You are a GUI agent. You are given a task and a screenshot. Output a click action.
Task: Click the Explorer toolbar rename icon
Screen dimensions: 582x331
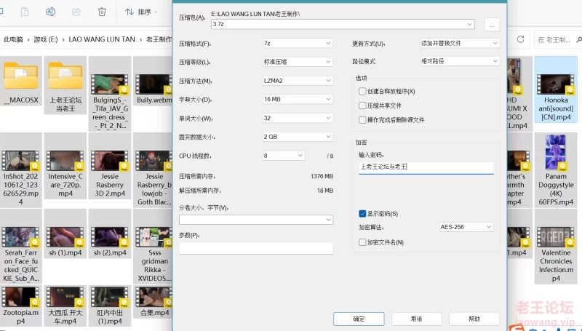click(x=50, y=12)
